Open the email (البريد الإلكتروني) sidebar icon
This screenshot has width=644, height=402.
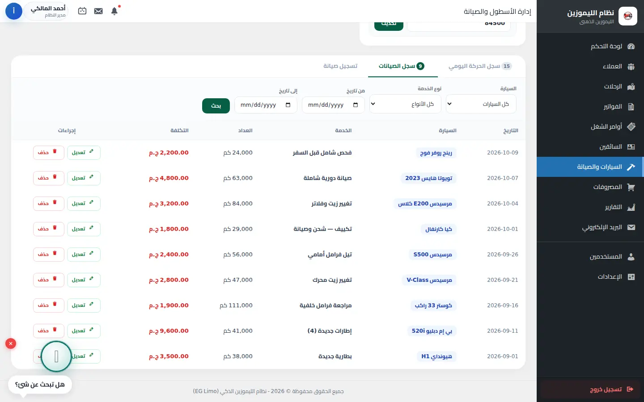point(631,227)
